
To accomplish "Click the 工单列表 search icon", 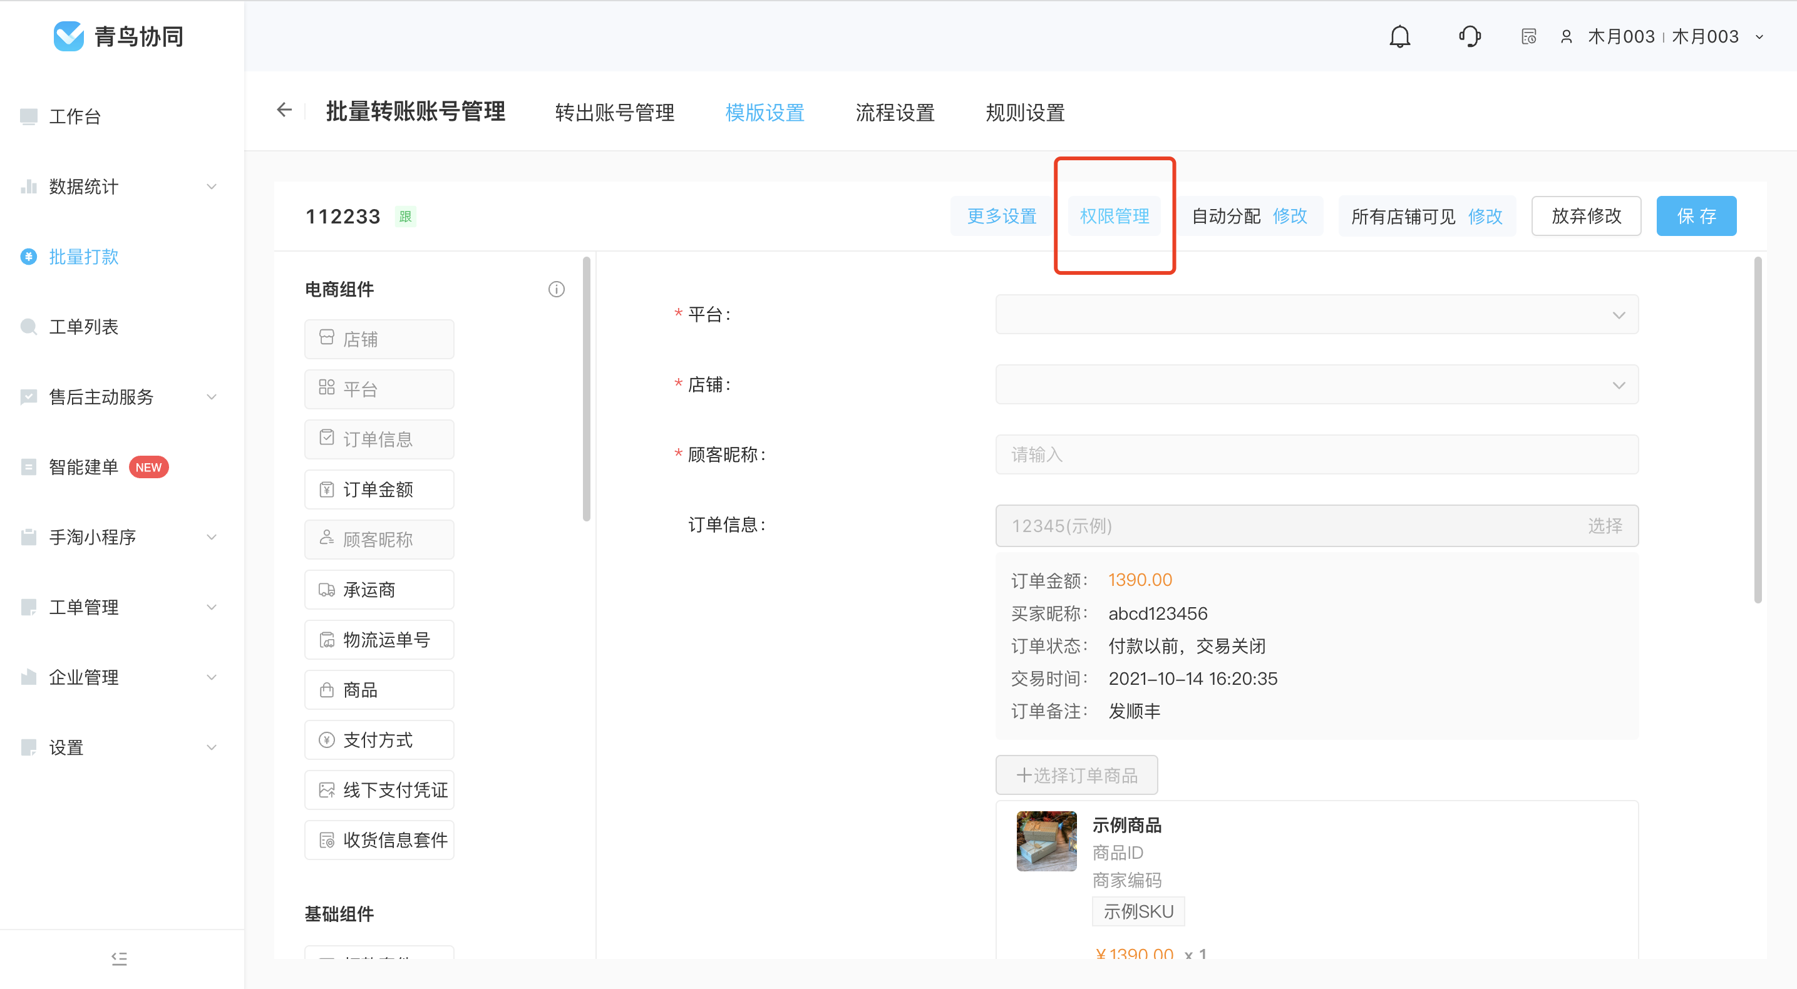I will (x=29, y=326).
